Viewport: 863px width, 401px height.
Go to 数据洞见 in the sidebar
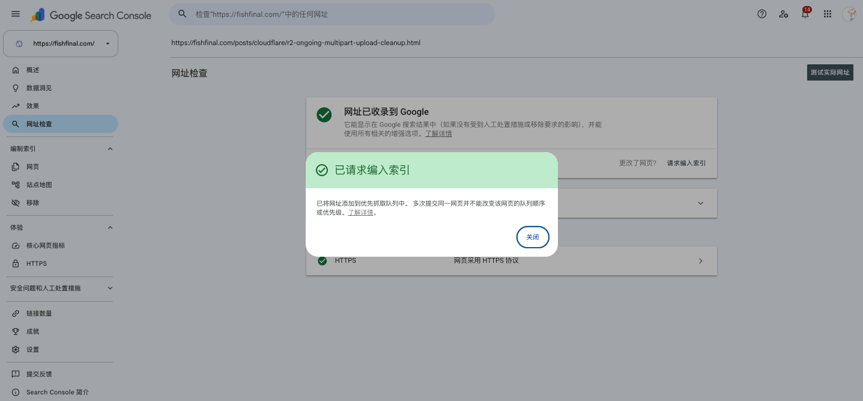(61, 88)
